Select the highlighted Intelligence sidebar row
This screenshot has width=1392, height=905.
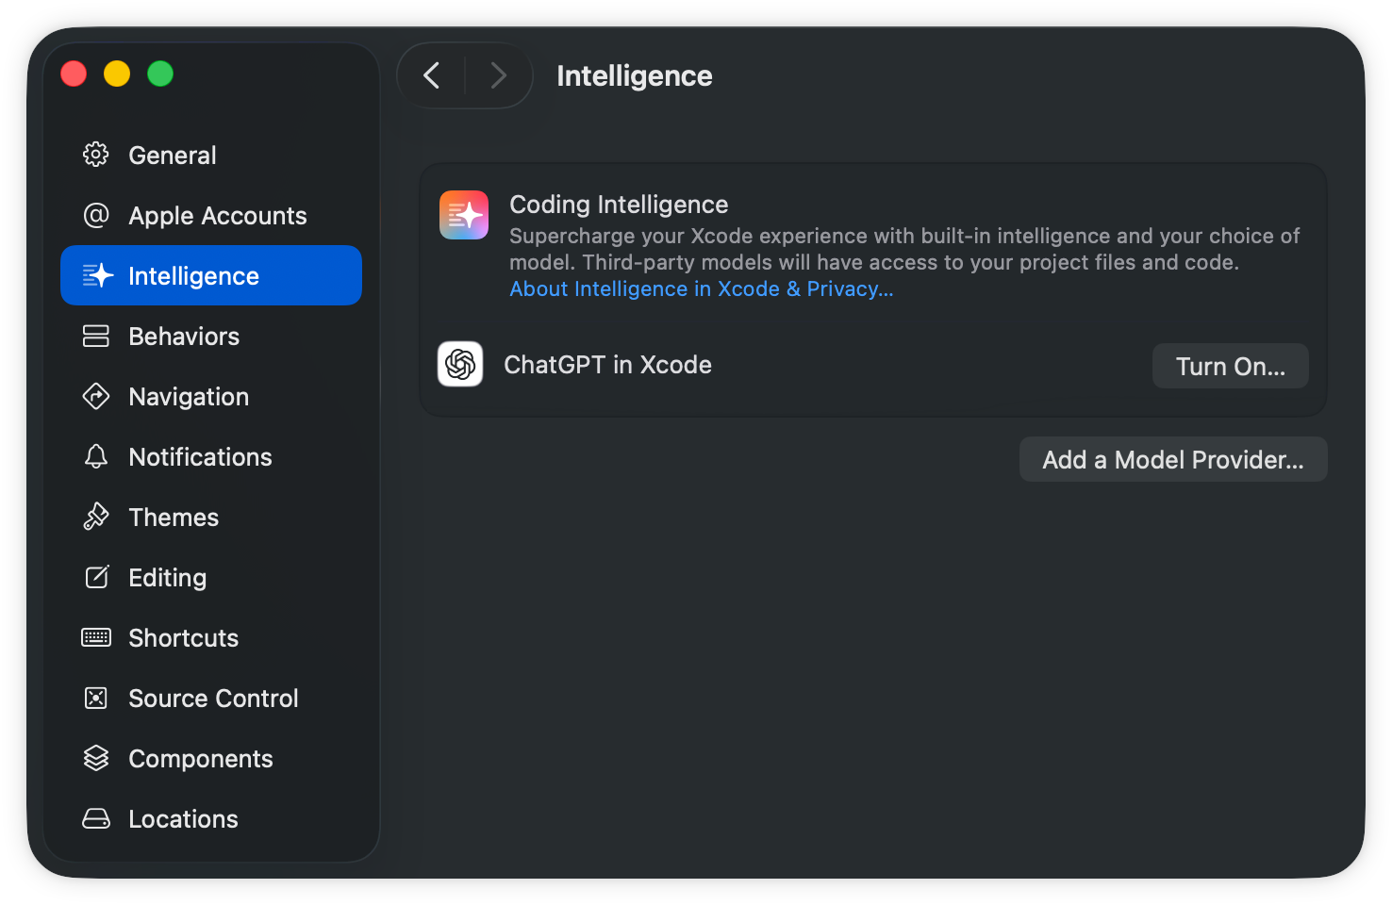pos(211,275)
